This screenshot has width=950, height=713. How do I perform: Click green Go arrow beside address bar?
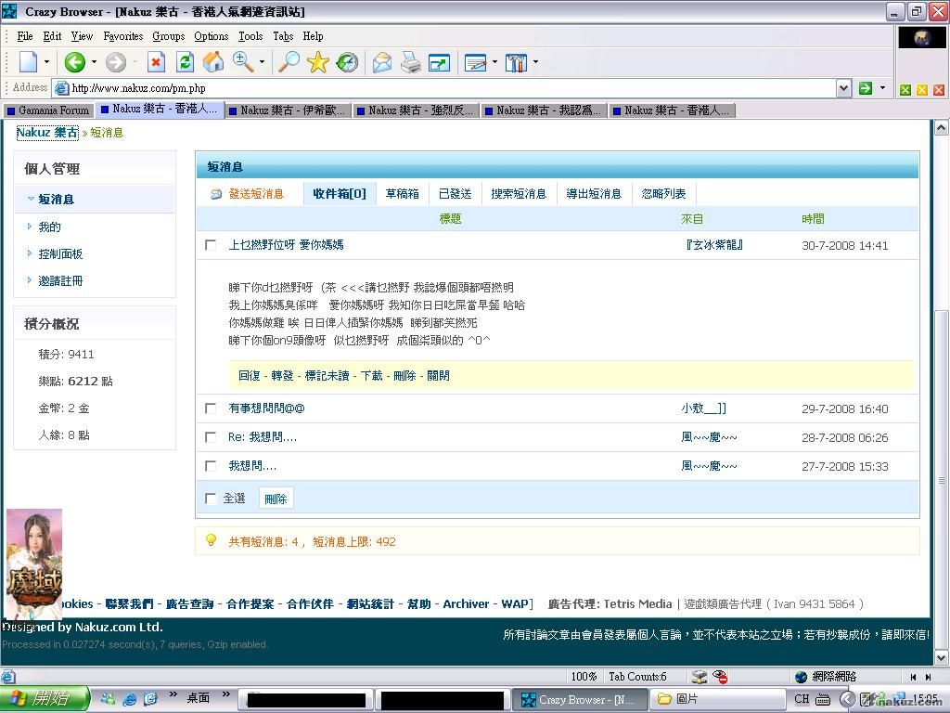click(x=866, y=88)
